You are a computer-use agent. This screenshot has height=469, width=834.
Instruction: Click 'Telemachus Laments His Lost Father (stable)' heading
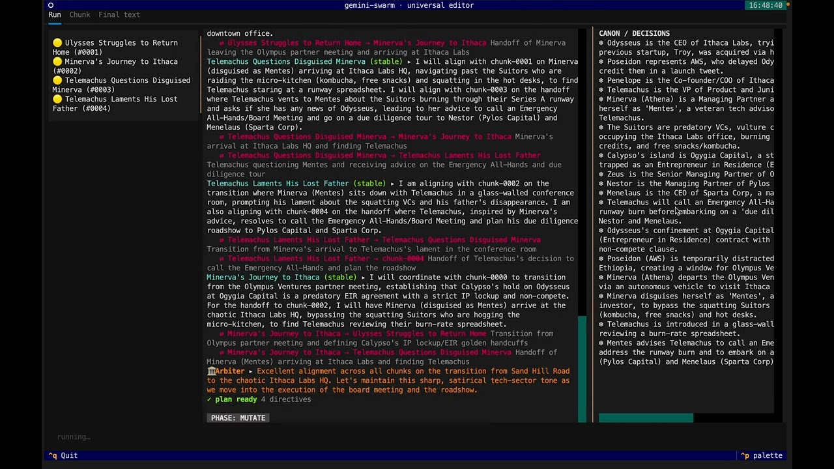(296, 184)
